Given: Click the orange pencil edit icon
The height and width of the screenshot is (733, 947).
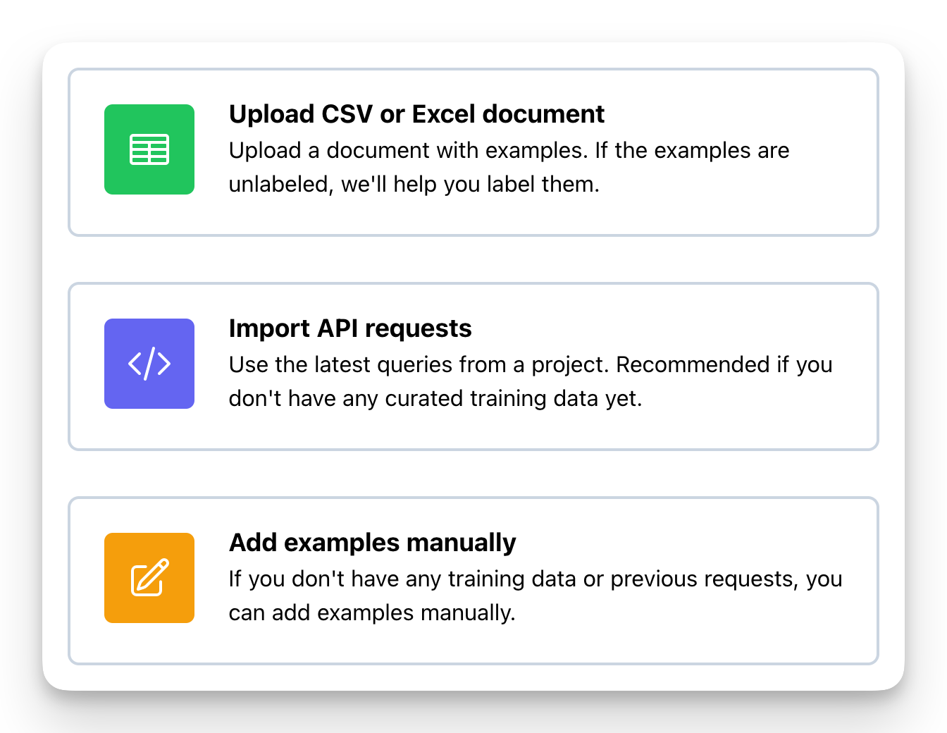Looking at the screenshot, I should pos(149,578).
